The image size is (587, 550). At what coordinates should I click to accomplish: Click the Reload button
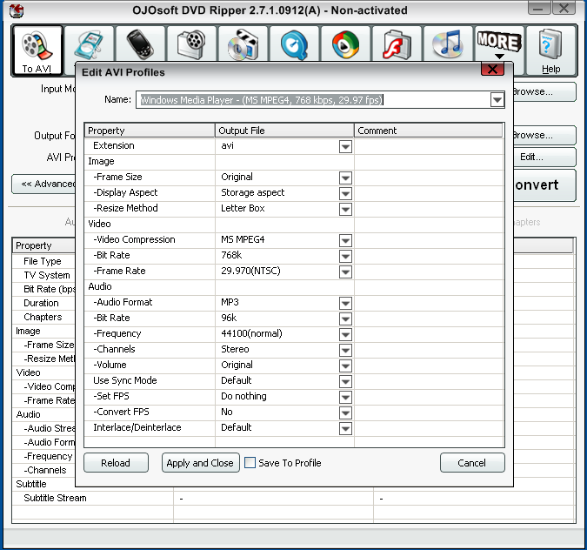pyautogui.click(x=116, y=463)
